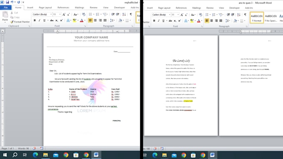Activate Format Painter in left window
This screenshot has height=159, width=283.
[x=20, y=22]
